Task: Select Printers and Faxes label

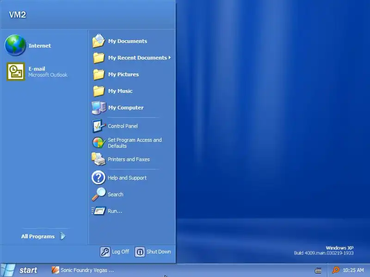Action: [129, 159]
